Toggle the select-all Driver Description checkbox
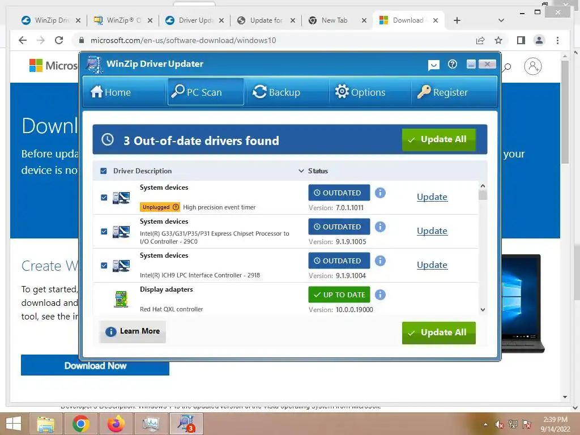 click(x=104, y=171)
